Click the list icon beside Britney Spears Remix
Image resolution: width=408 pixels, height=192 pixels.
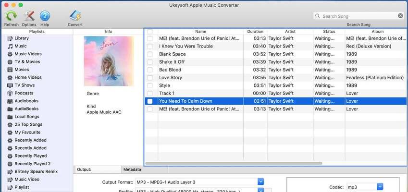(x=10, y=172)
